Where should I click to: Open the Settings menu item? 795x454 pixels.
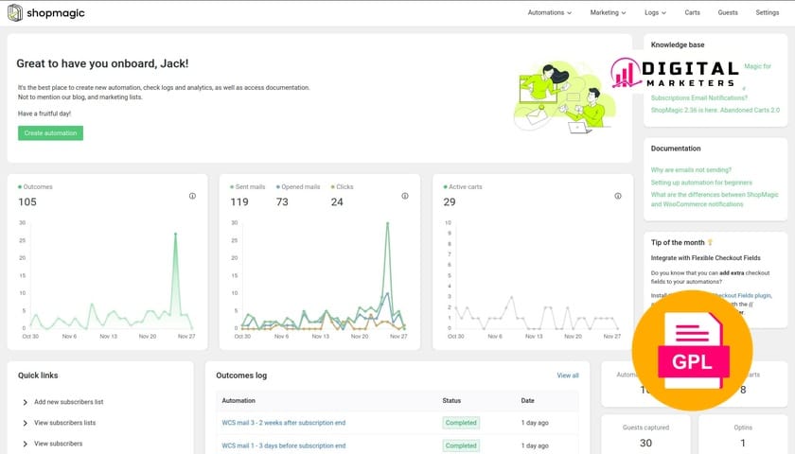pos(768,13)
